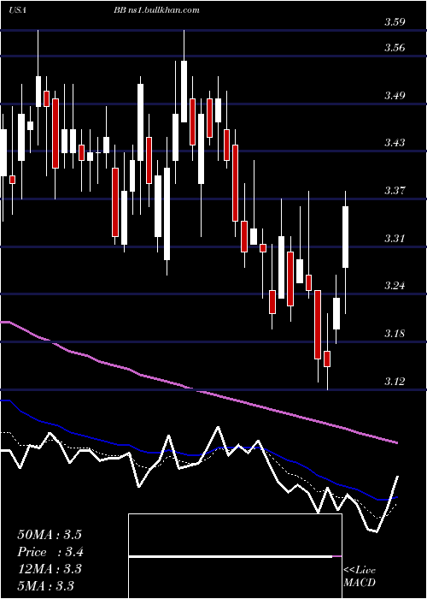Screen dimensions: 427x599
Task: Select the 3.49 price axis label
Action: click(x=395, y=95)
